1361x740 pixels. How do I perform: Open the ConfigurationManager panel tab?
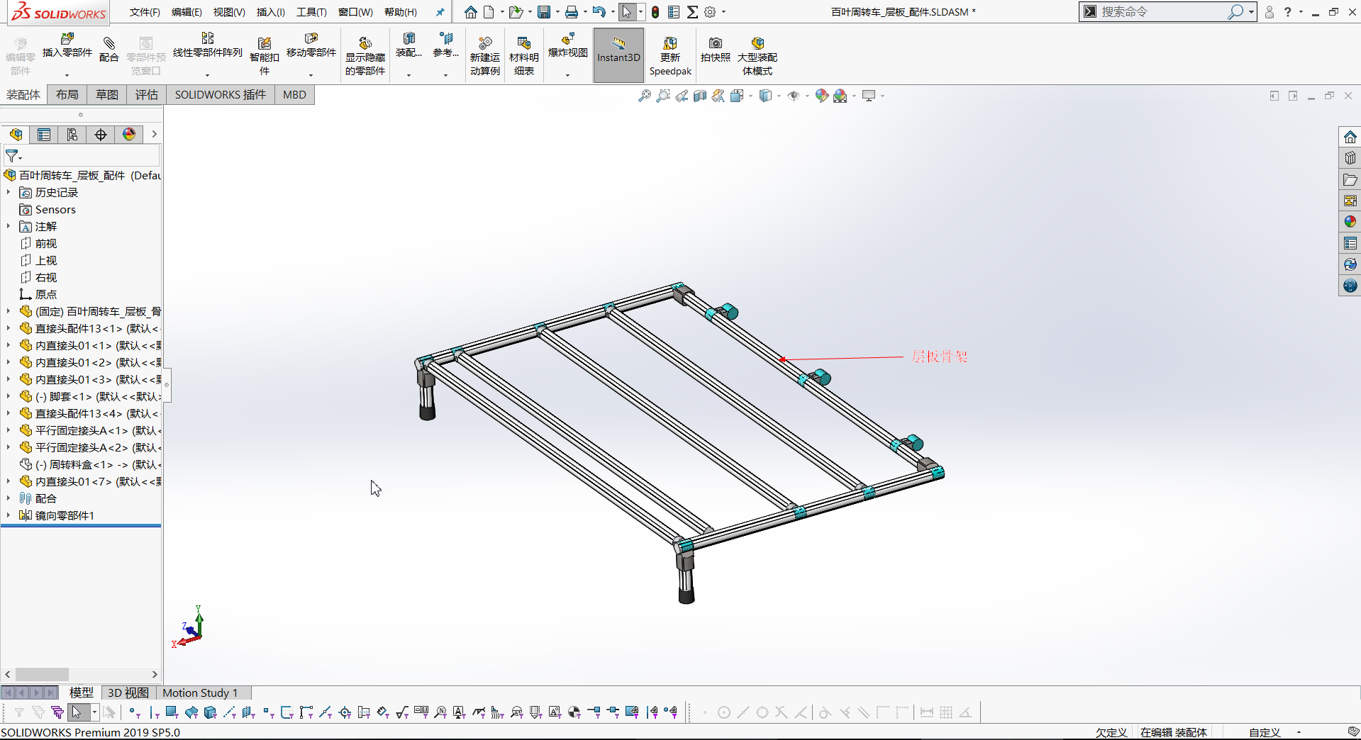(72, 135)
